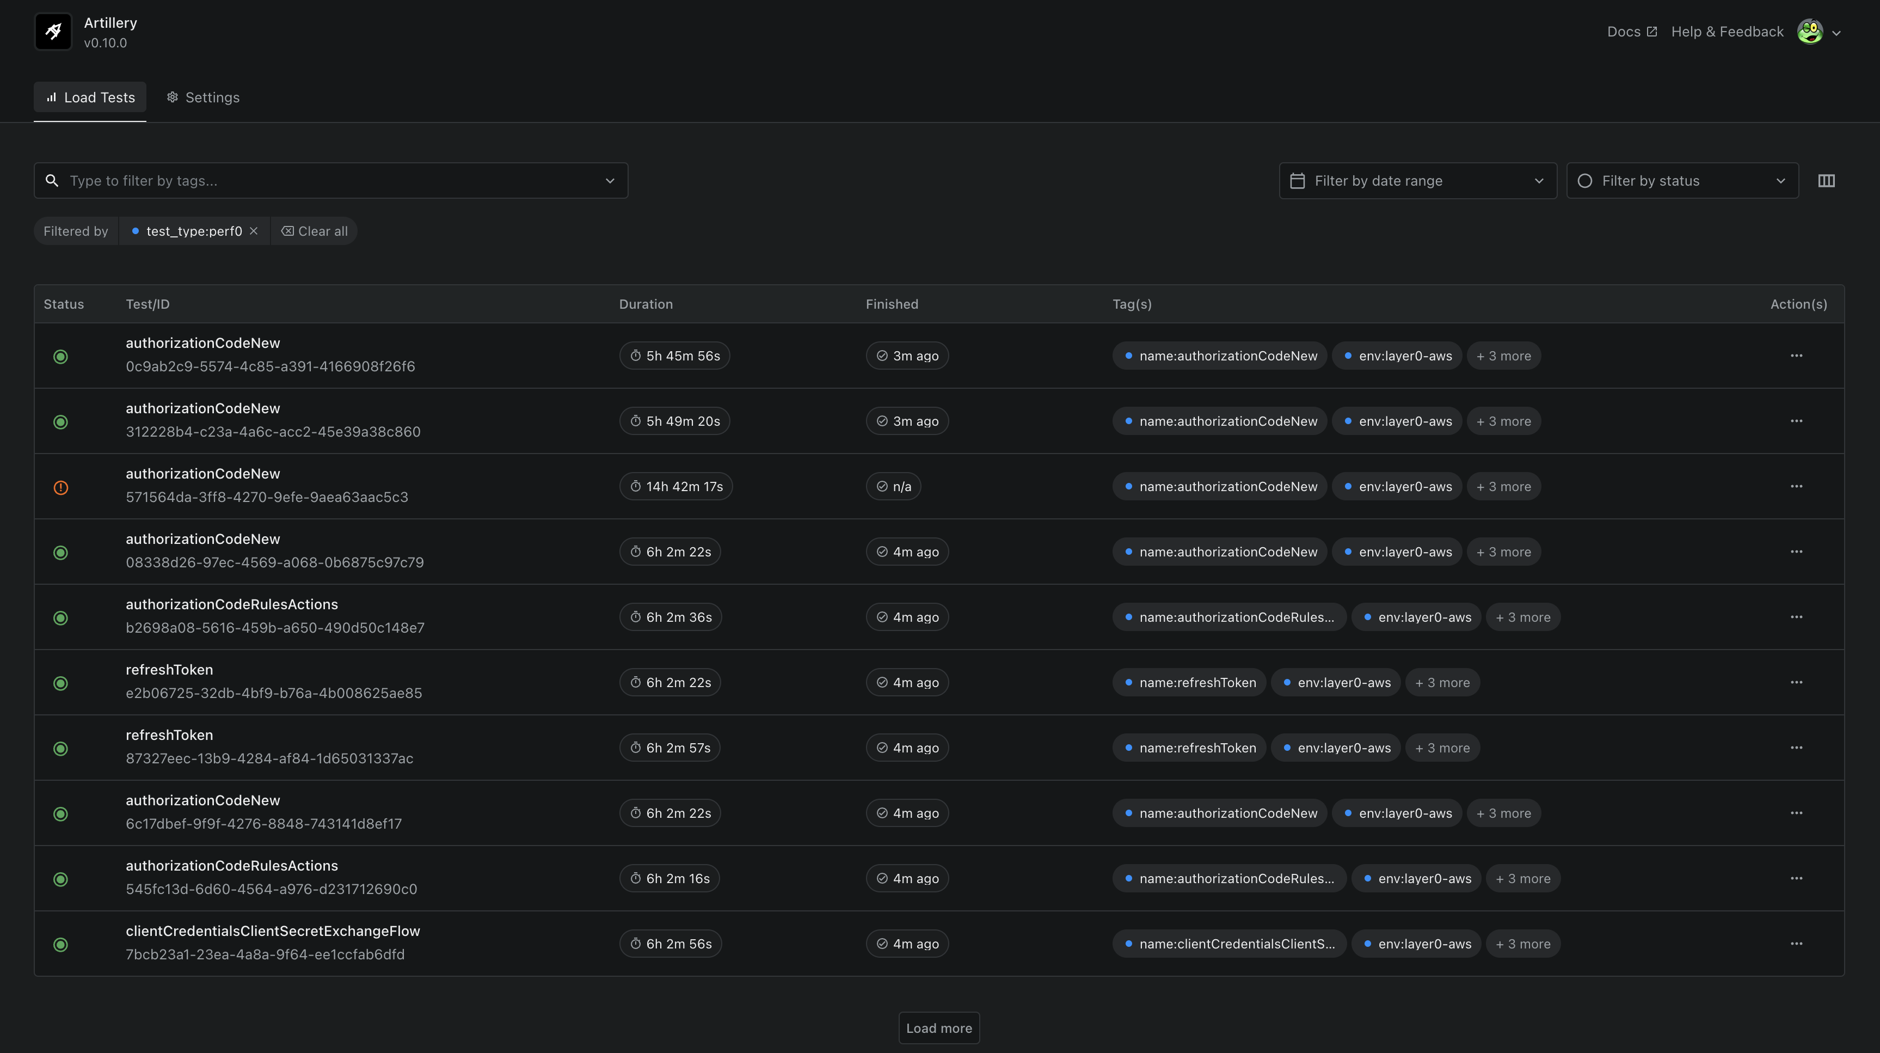Click the Artillery rocket logo icon
This screenshot has height=1053, width=1880.
[53, 32]
